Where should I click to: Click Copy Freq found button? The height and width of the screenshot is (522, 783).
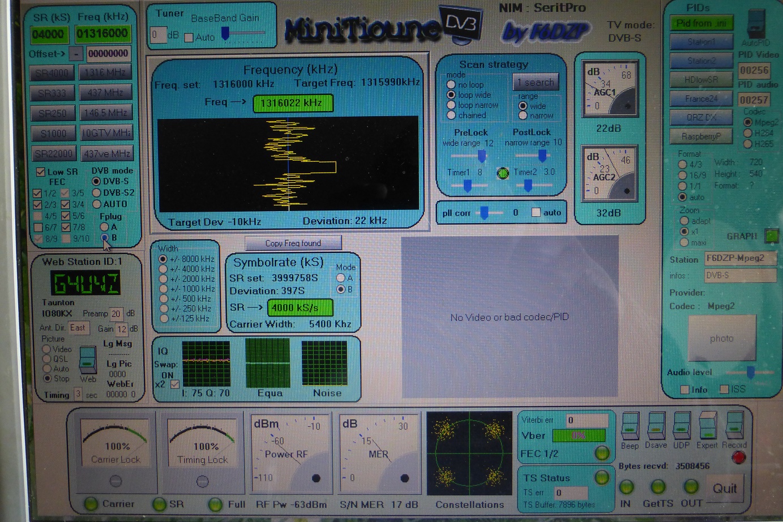[293, 243]
